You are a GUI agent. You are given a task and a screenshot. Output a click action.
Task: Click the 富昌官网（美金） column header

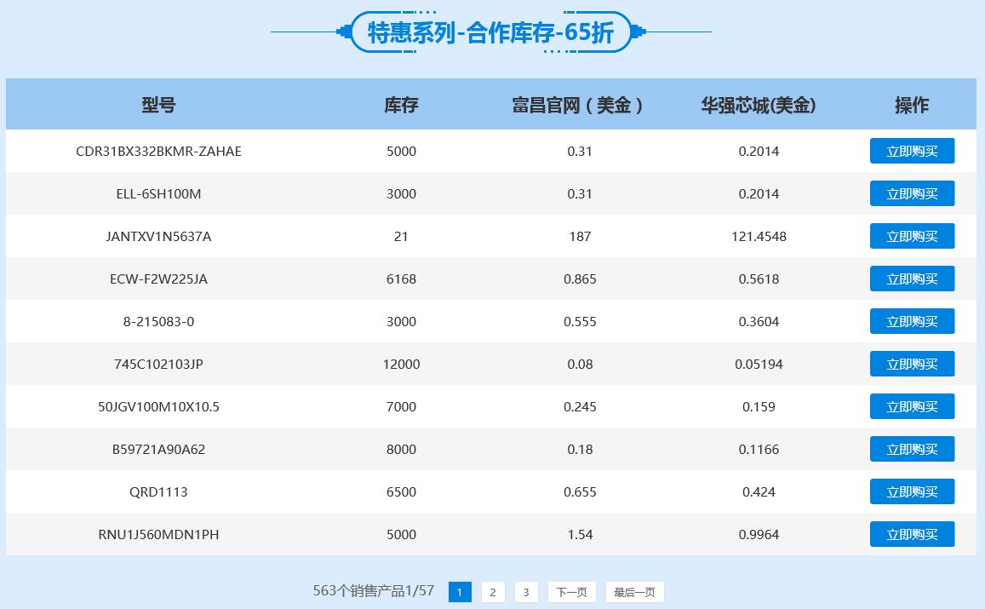(581, 105)
